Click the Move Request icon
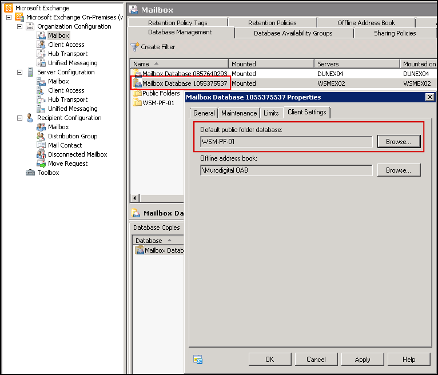The image size is (438, 375). pyautogui.click(x=41, y=163)
